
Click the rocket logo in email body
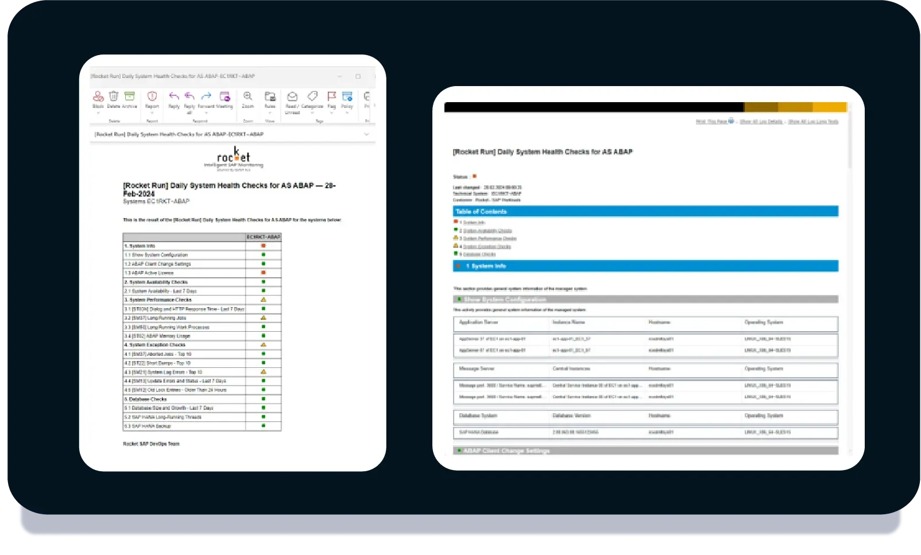tap(234, 158)
